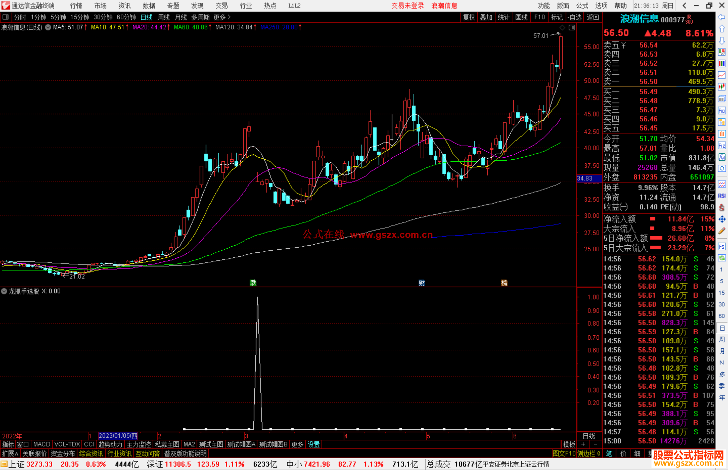
Task: Click the trend line chart sidebar icon
Action: click(722, 75)
